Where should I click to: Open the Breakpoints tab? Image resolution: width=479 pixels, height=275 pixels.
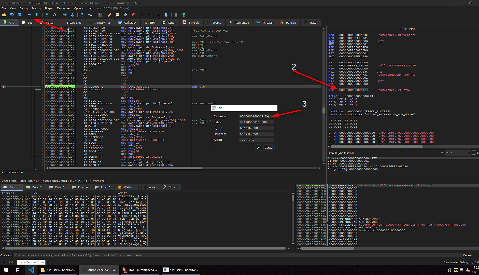[x=72, y=23]
